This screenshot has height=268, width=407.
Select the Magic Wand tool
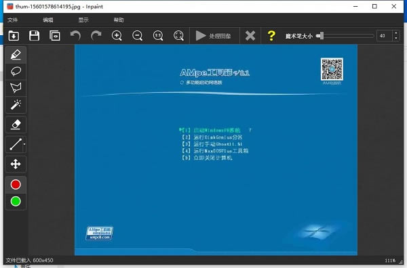[16, 105]
